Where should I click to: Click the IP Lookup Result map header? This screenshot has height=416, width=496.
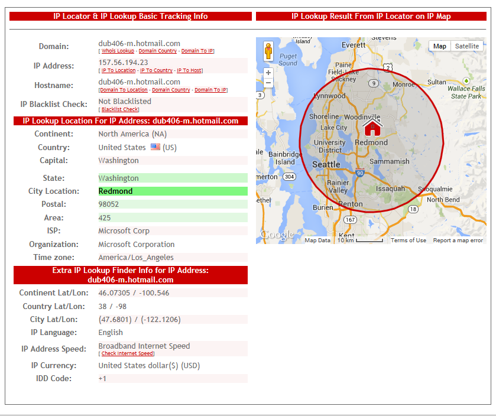point(371,16)
